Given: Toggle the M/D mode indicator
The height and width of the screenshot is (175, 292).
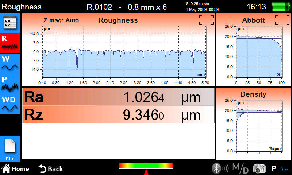Looking at the screenshot, I should (240, 168).
